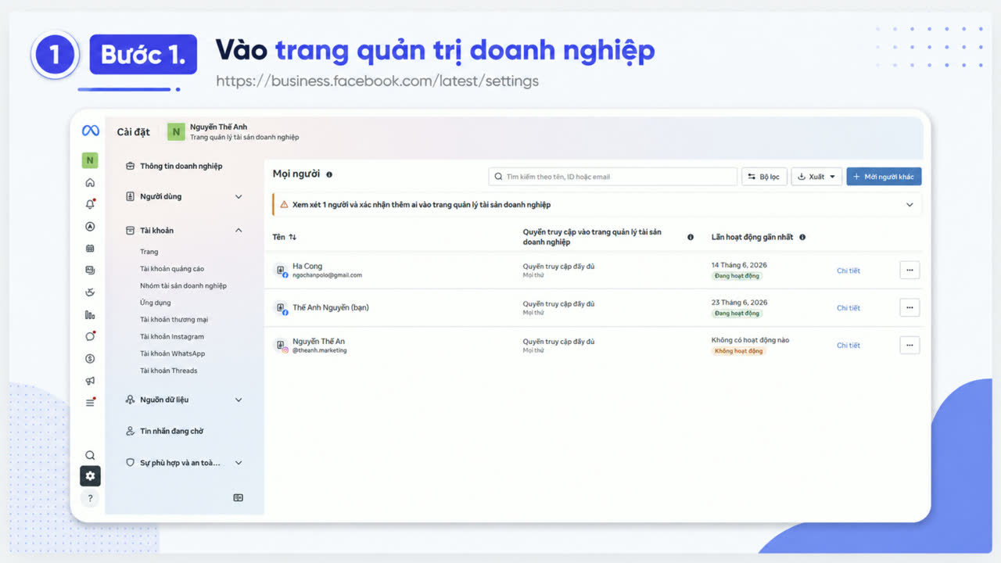Open Nguyễn Thế An's more options menu
This screenshot has height=563, width=1001.
click(910, 345)
